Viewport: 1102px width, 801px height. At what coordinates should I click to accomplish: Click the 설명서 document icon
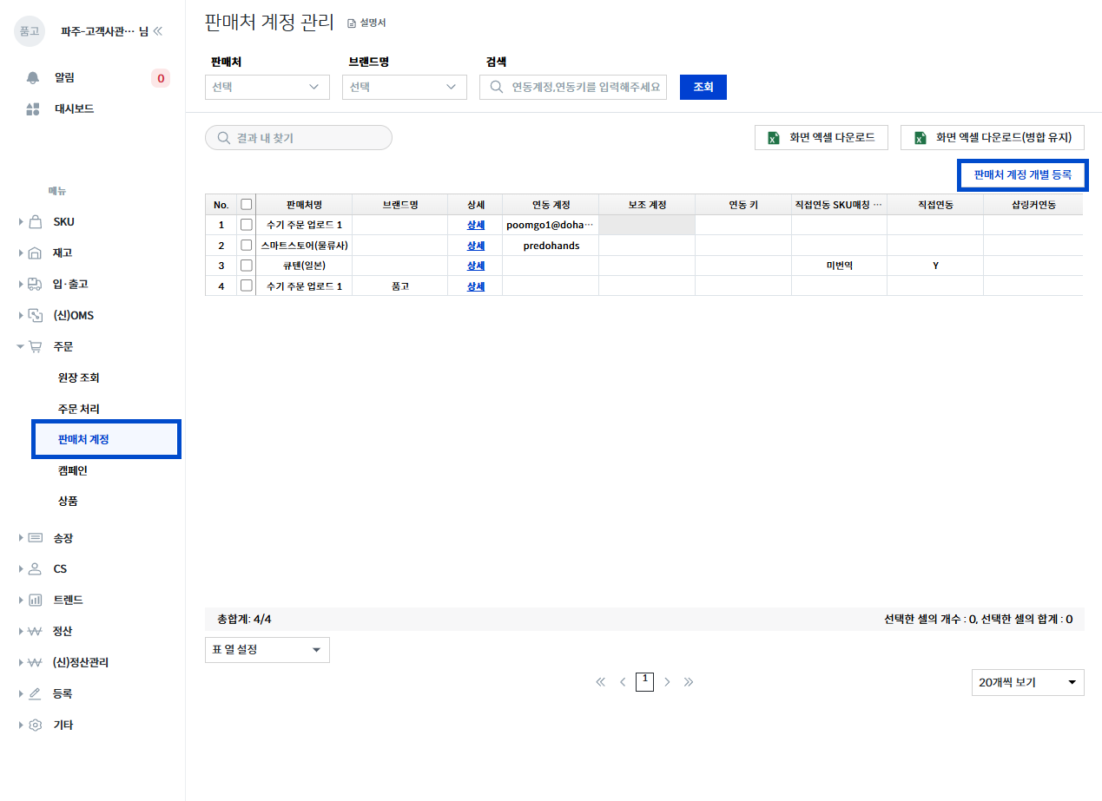pos(352,23)
